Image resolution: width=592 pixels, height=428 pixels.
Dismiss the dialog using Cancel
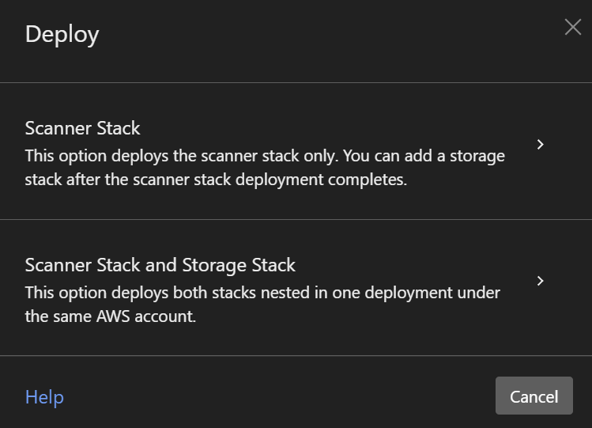click(534, 396)
